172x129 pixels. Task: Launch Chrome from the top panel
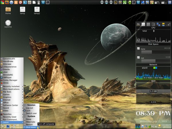pos(2,2)
